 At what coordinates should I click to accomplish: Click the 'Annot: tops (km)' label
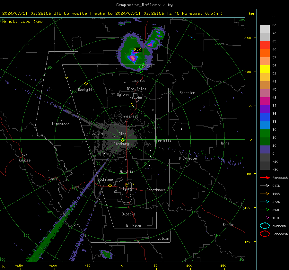coord(22,22)
